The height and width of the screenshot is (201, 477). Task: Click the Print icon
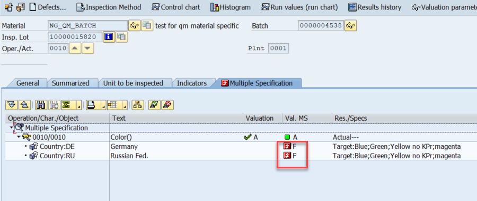coord(92,105)
